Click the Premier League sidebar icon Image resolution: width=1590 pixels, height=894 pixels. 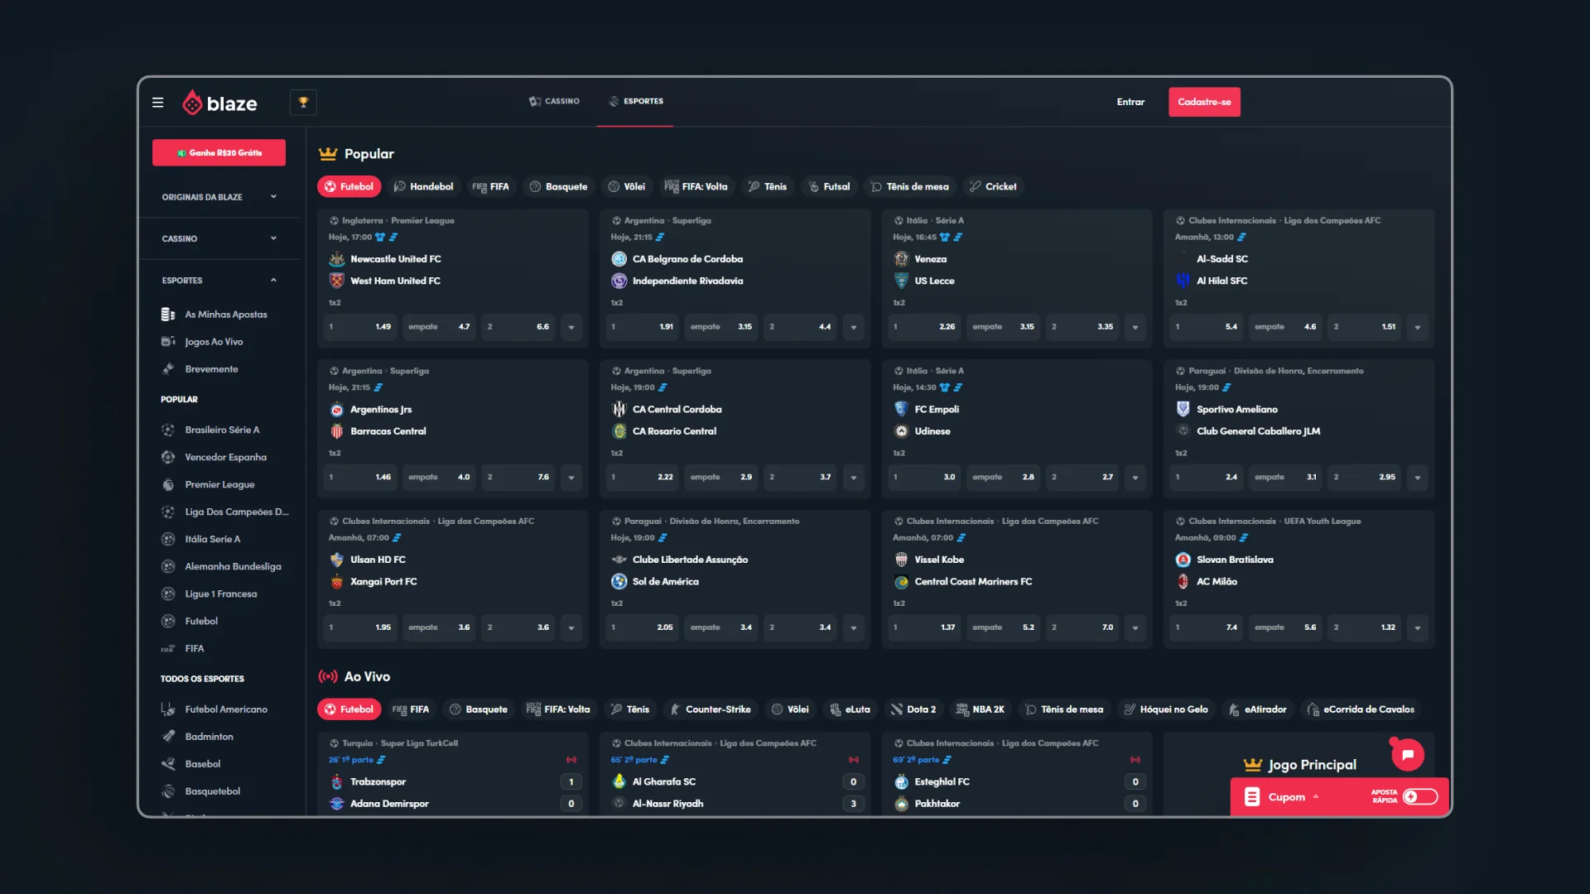click(x=168, y=484)
